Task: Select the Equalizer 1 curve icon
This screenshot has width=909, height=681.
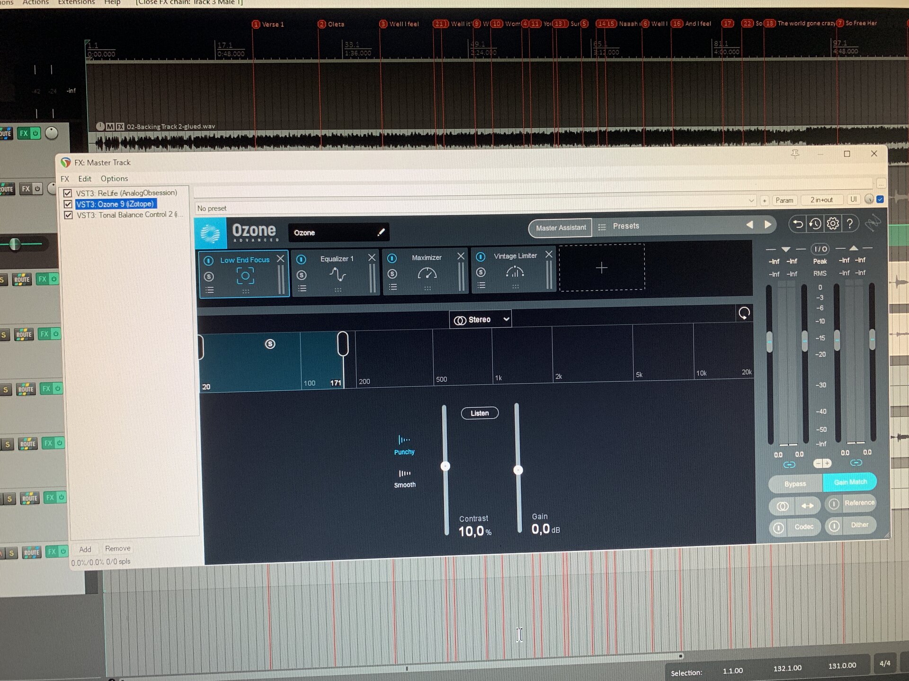Action: (x=338, y=274)
